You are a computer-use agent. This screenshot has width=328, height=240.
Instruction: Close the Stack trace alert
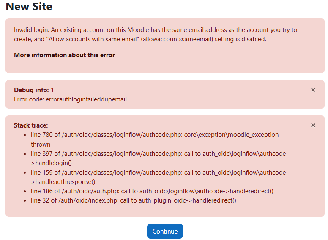coord(313,125)
